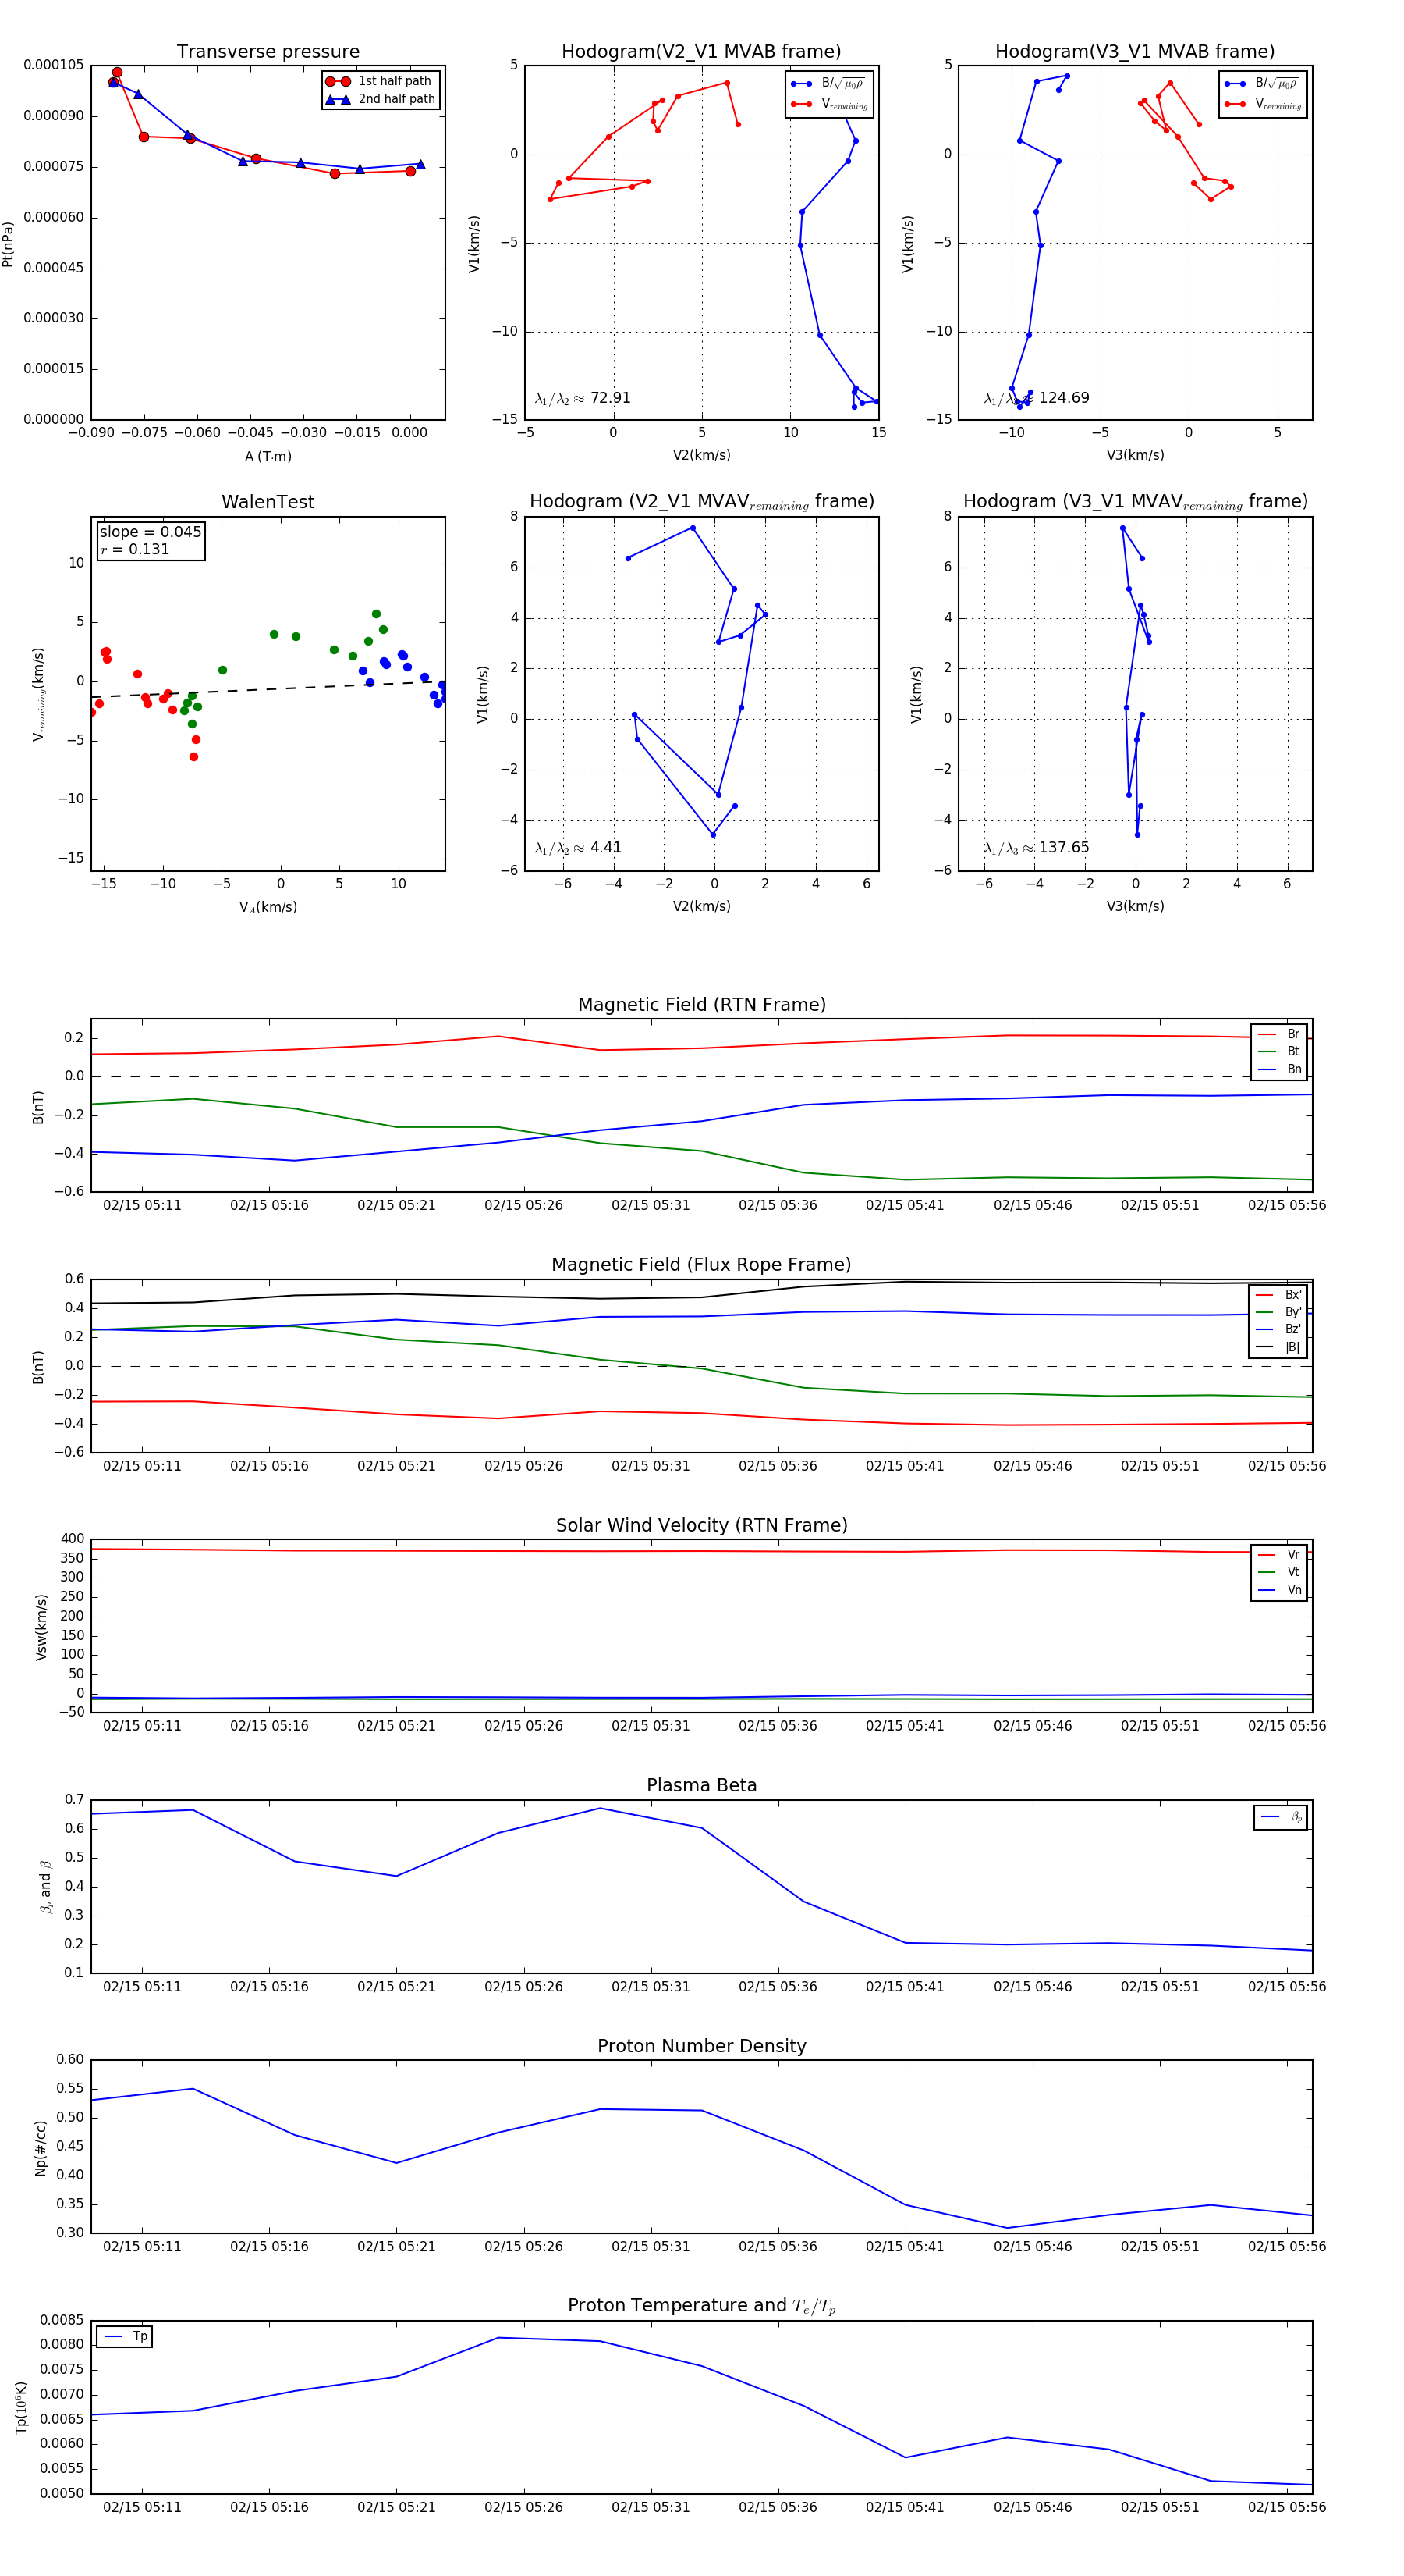Image resolution: width=1404 pixels, height=2576 pixels.
Task: Select the Bx' legend entry
Action: click(1278, 1295)
